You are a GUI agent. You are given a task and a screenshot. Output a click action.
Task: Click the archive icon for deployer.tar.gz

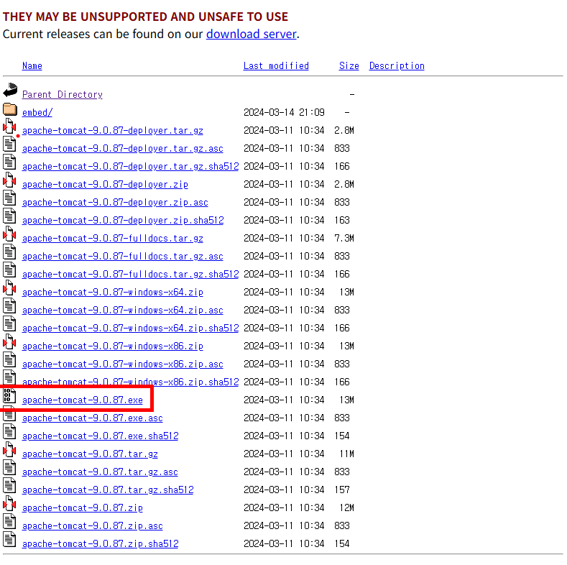pos(9,126)
